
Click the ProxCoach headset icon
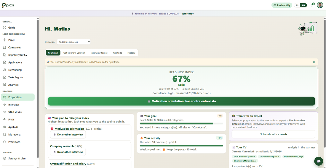(4, 142)
